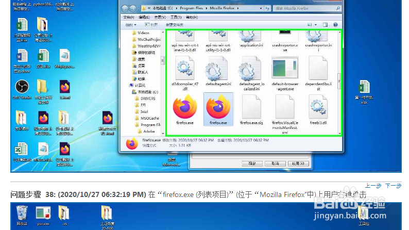Click Program Files in the address breadcrumb
This screenshot has height=230, width=409.
(x=191, y=8)
